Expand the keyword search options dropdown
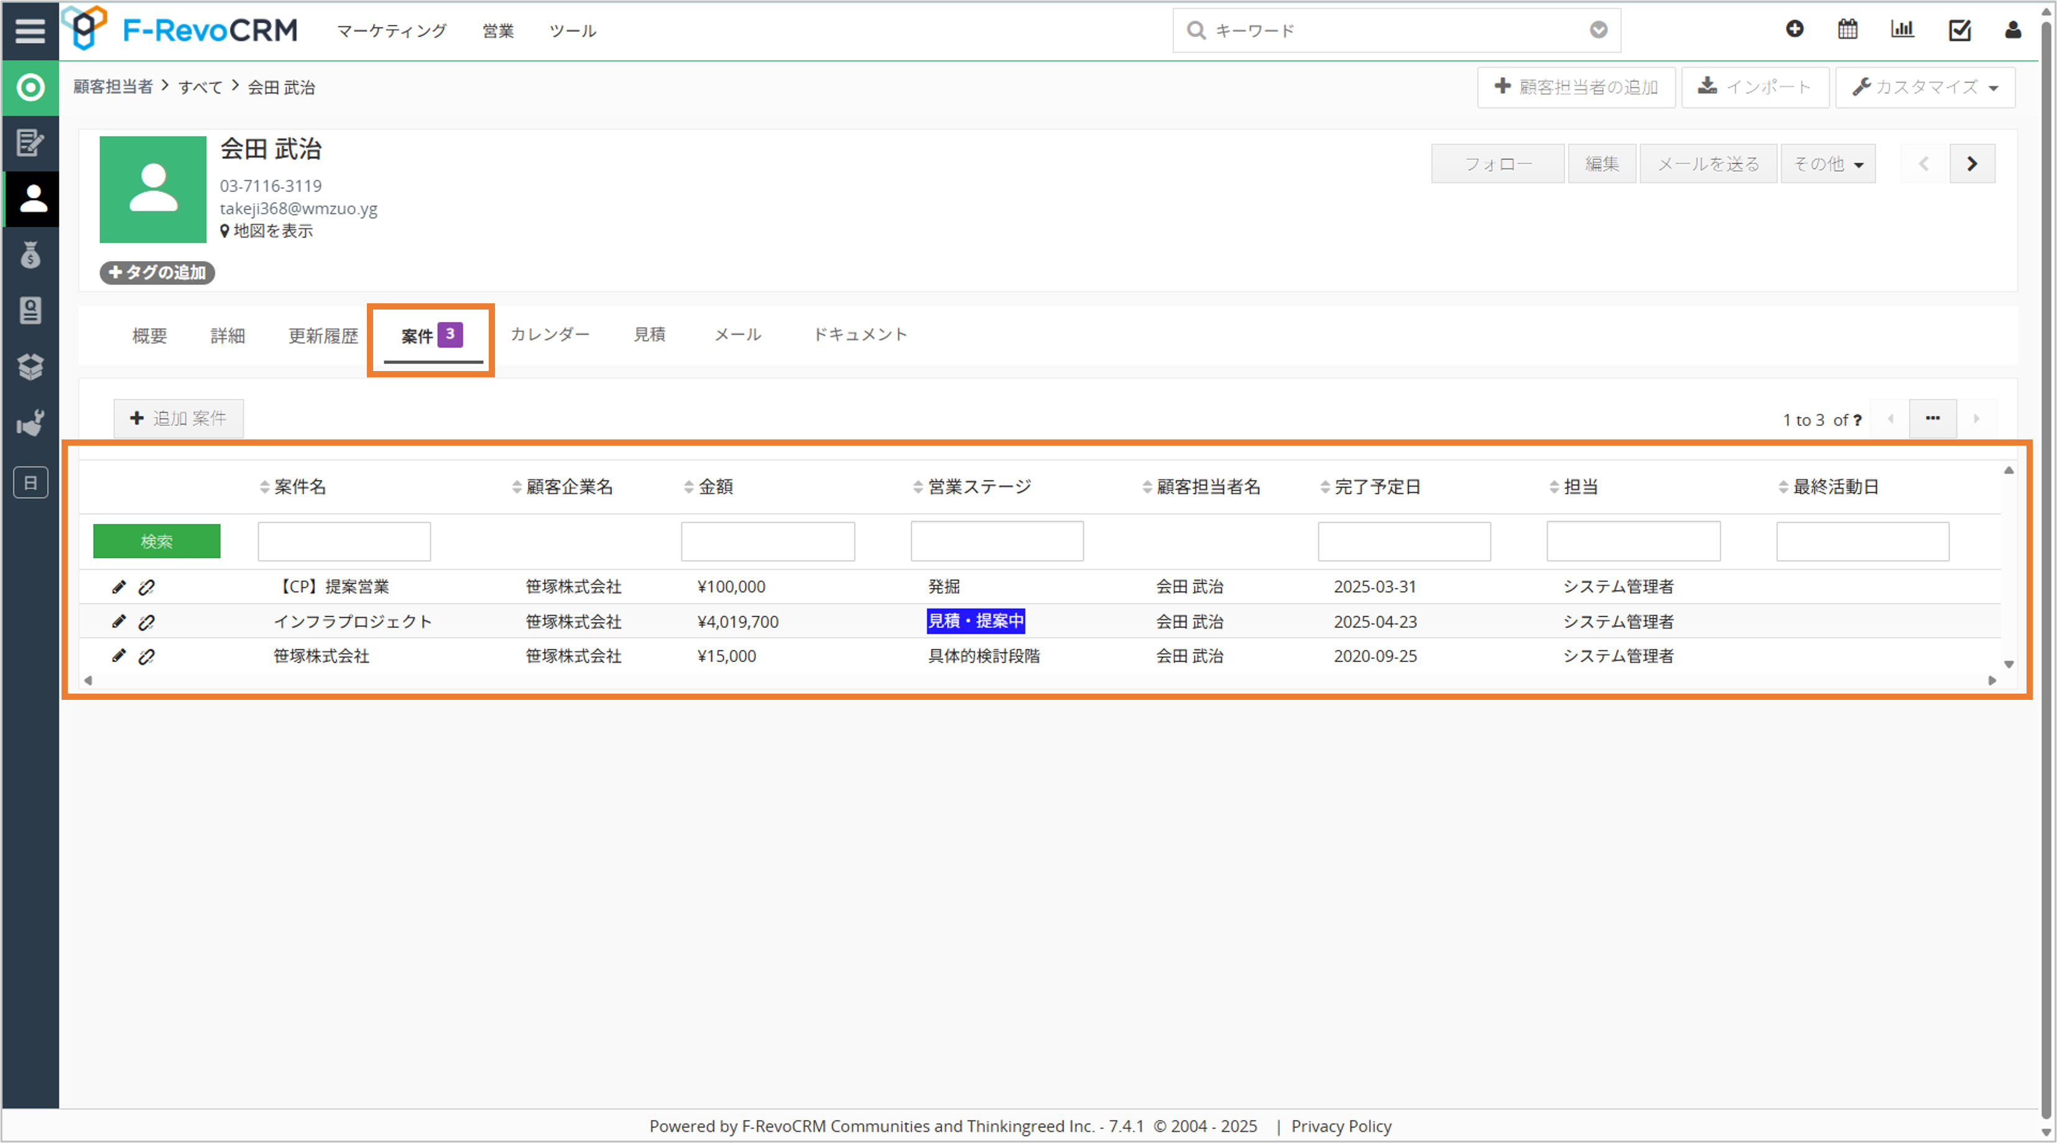This screenshot has height=1143, width=2057. 1599,30
